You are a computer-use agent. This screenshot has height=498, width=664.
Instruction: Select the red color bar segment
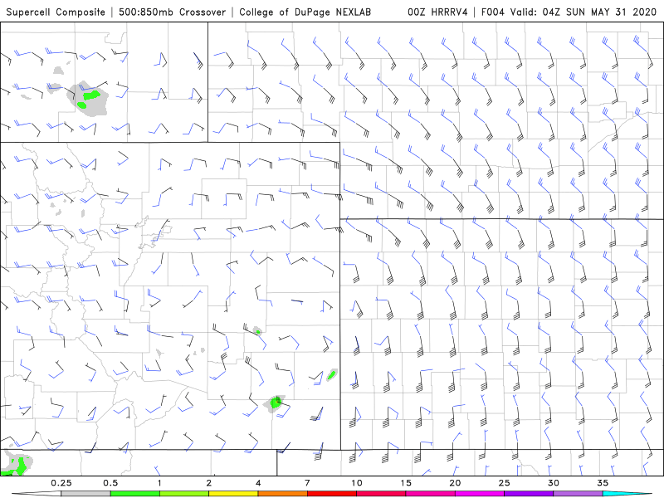331,494
